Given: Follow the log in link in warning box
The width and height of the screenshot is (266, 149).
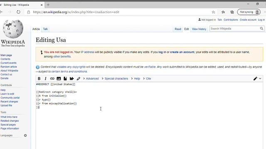Looking at the screenshot, I should tap(162, 52).
